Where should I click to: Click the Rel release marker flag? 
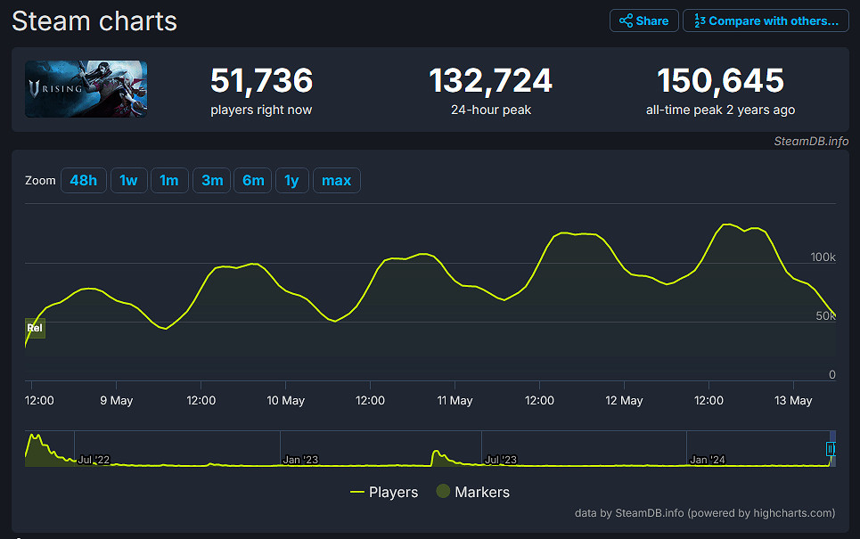35,328
